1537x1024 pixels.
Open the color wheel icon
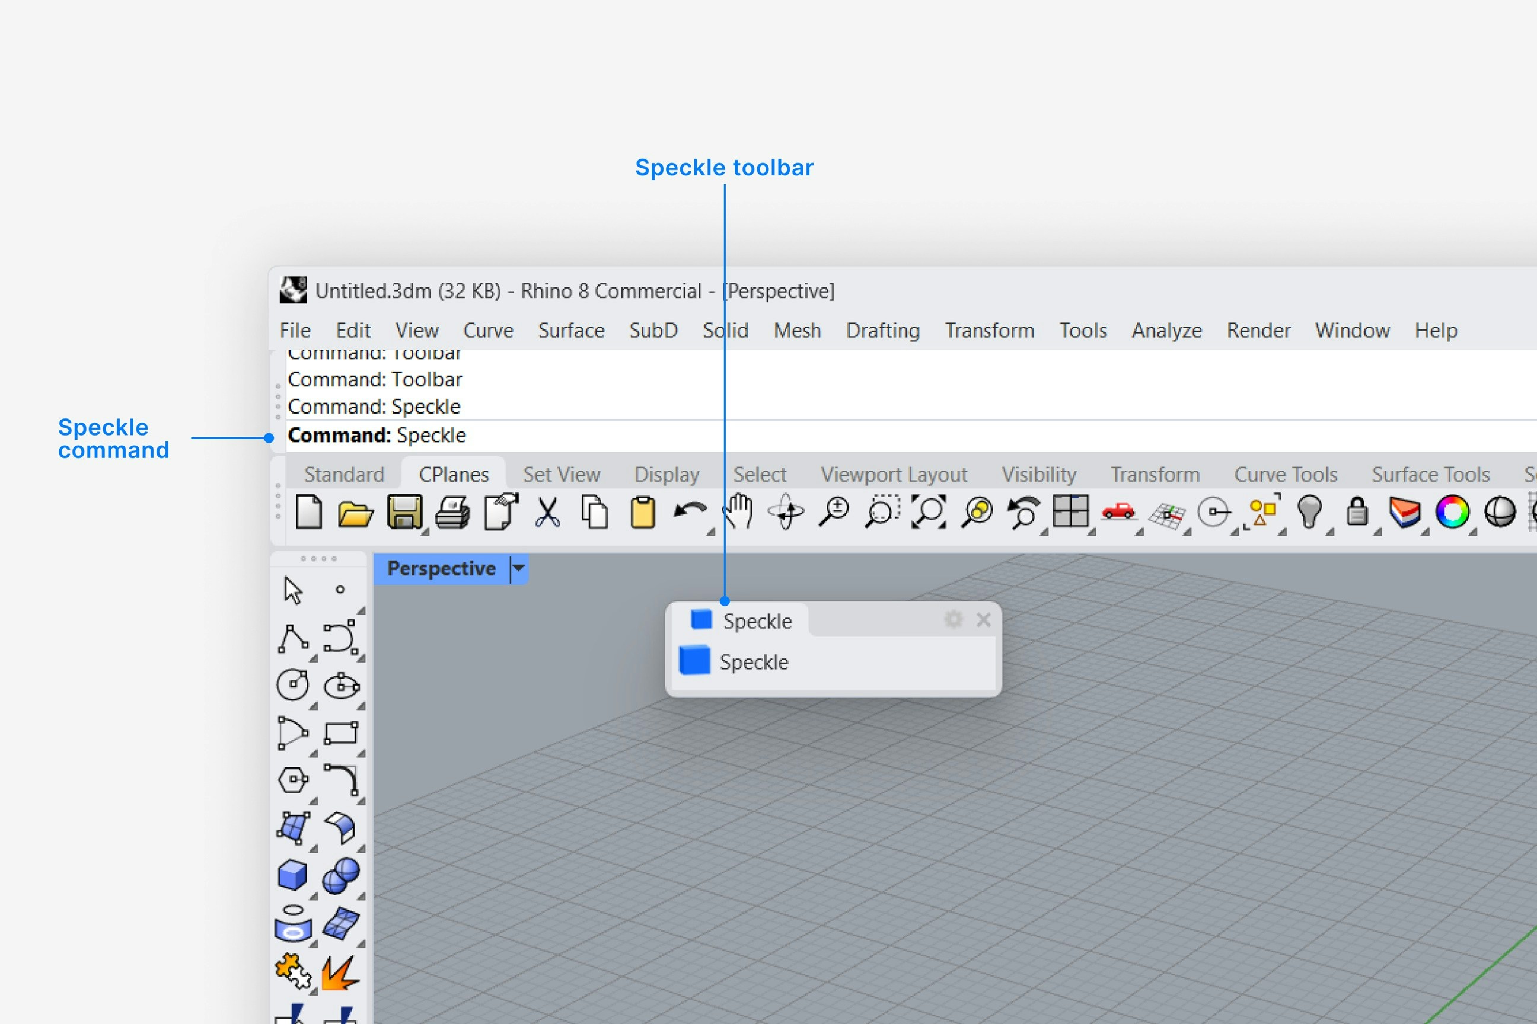click(x=1452, y=511)
